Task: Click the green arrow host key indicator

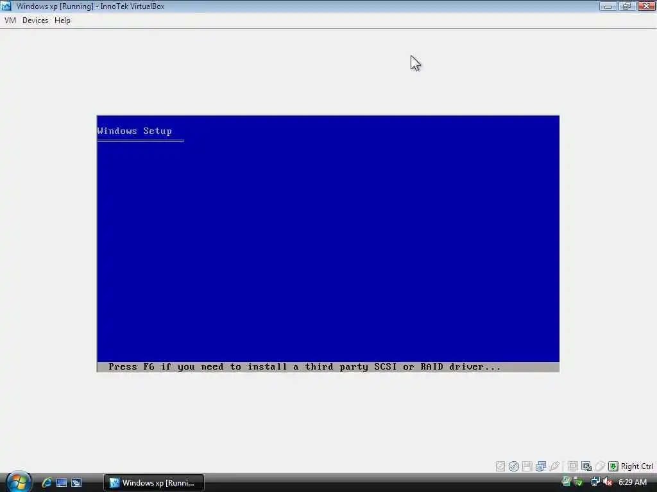Action: click(x=613, y=466)
